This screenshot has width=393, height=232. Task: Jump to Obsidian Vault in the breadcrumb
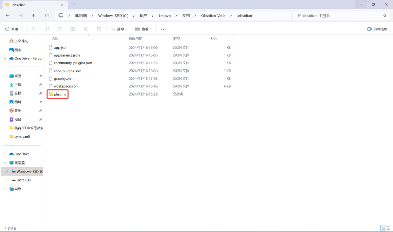(213, 16)
